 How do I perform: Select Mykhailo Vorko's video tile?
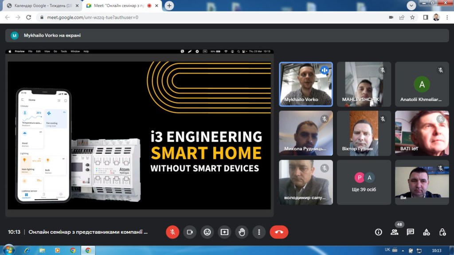click(306, 84)
